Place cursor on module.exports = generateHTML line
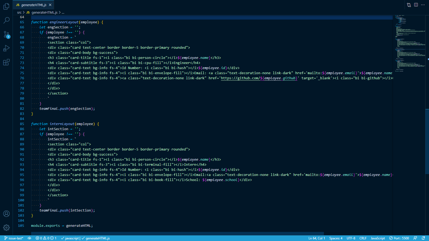Screen dimensions: 429x241 62,226
